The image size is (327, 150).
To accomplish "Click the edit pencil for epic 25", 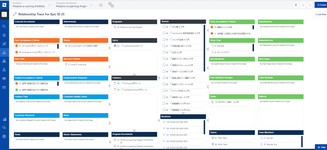I will point(122,46).
